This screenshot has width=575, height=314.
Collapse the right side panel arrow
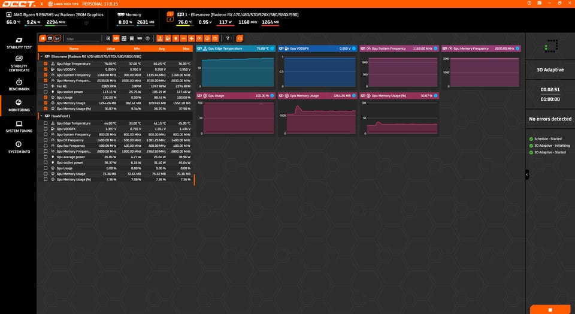527,174
